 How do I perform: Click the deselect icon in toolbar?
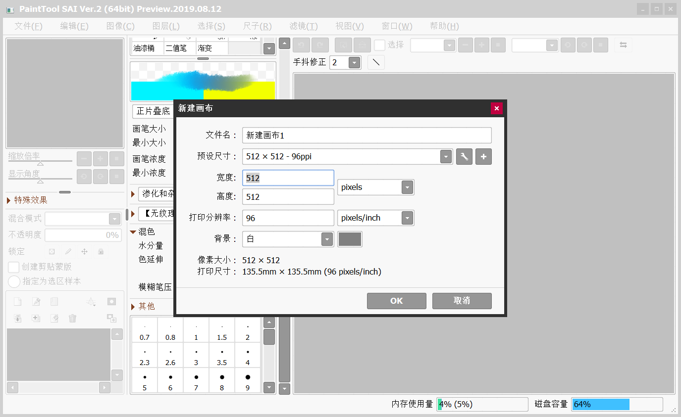343,45
